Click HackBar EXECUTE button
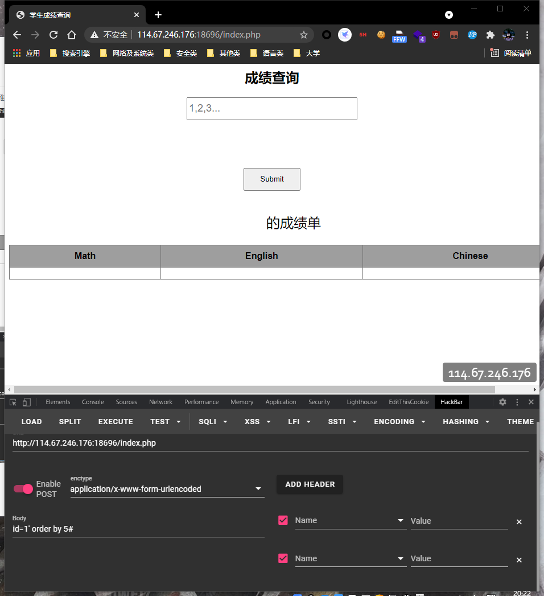The height and width of the screenshot is (596, 544). [116, 422]
